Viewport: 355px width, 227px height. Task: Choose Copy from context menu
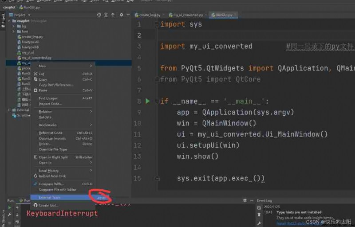click(63, 79)
